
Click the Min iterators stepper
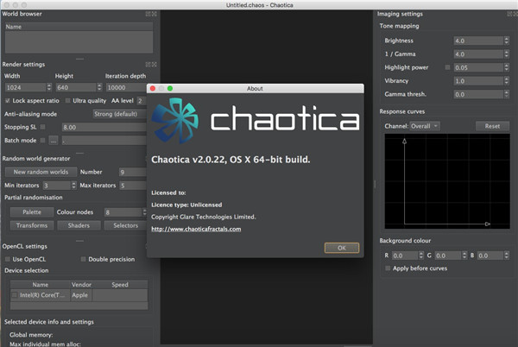73,186
